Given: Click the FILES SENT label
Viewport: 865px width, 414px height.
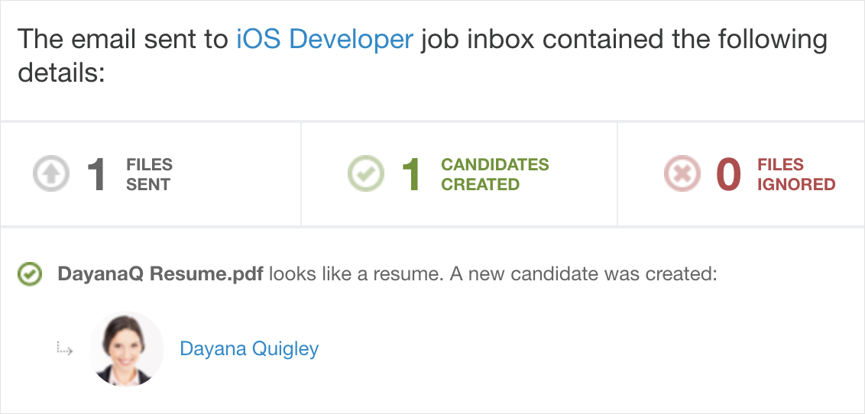Looking at the screenshot, I should tap(150, 174).
